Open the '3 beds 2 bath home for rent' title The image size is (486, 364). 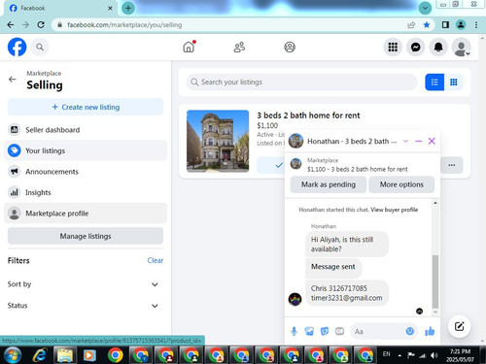pyautogui.click(x=308, y=116)
